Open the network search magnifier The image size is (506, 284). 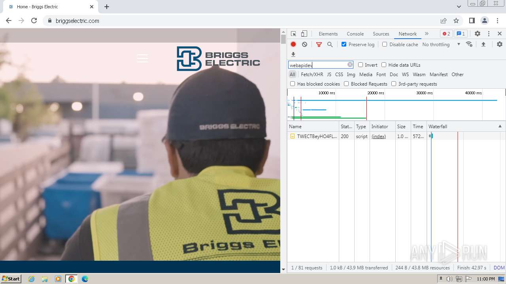tap(330, 45)
